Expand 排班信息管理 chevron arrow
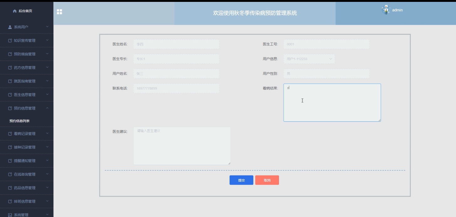The image size is (456, 217). tap(47, 201)
